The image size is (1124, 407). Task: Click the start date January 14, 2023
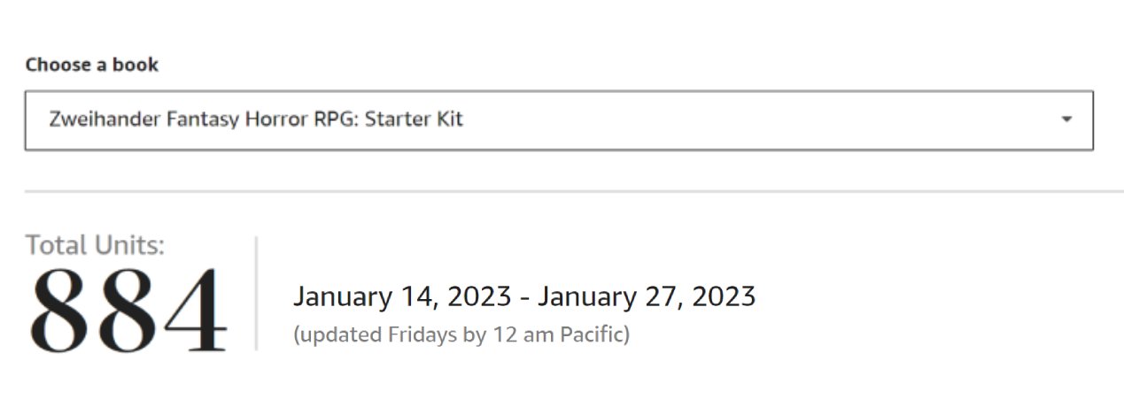coord(402,296)
